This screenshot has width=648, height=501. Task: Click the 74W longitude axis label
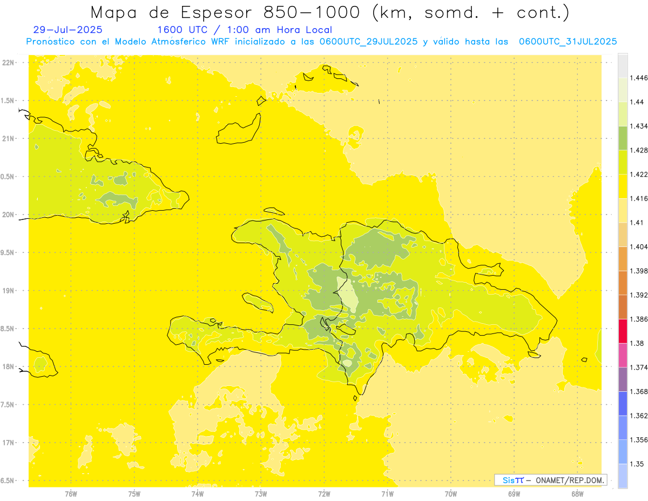198,493
